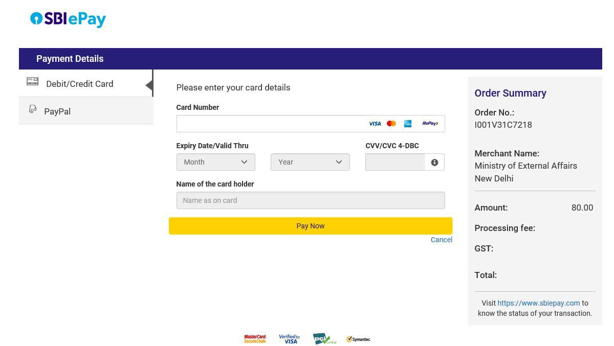Click the Mastercard icon in card field
This screenshot has height=346, width=614.
point(391,124)
